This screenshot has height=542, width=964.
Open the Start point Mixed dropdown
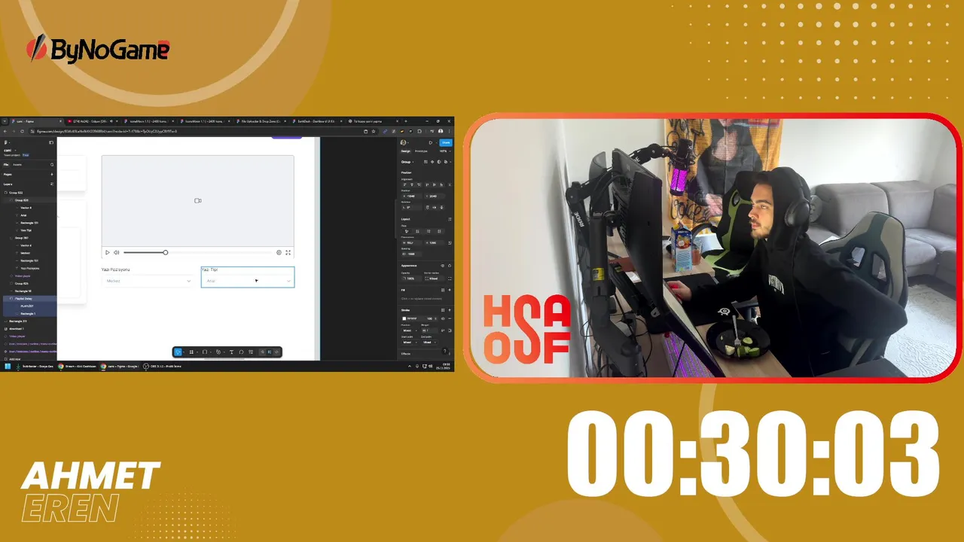pyautogui.click(x=409, y=343)
